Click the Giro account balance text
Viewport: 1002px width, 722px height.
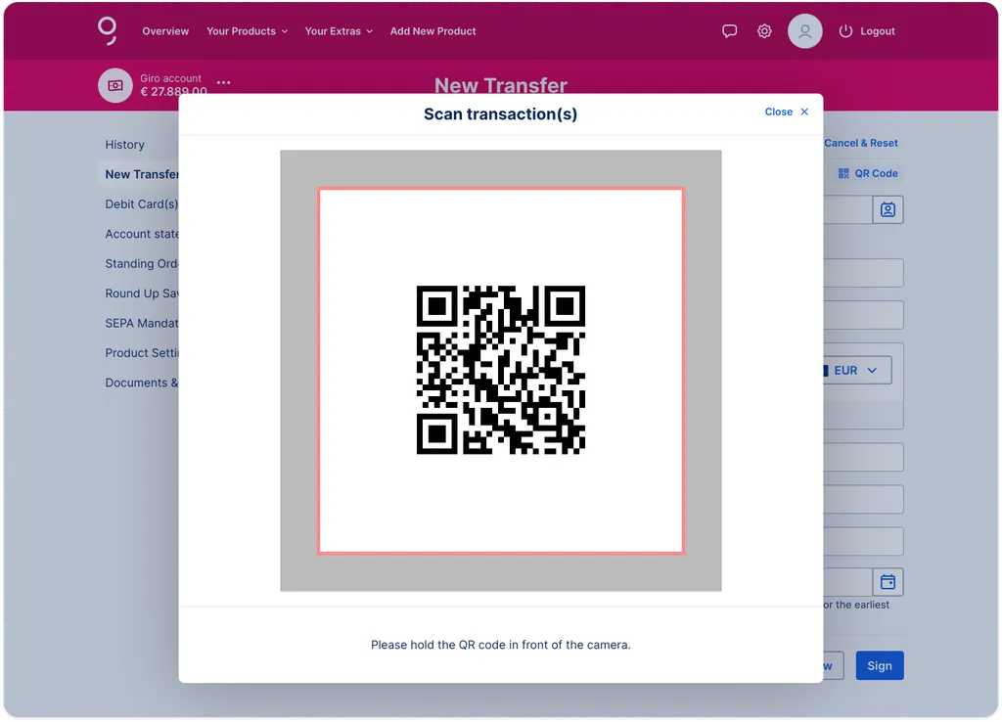pyautogui.click(x=174, y=91)
